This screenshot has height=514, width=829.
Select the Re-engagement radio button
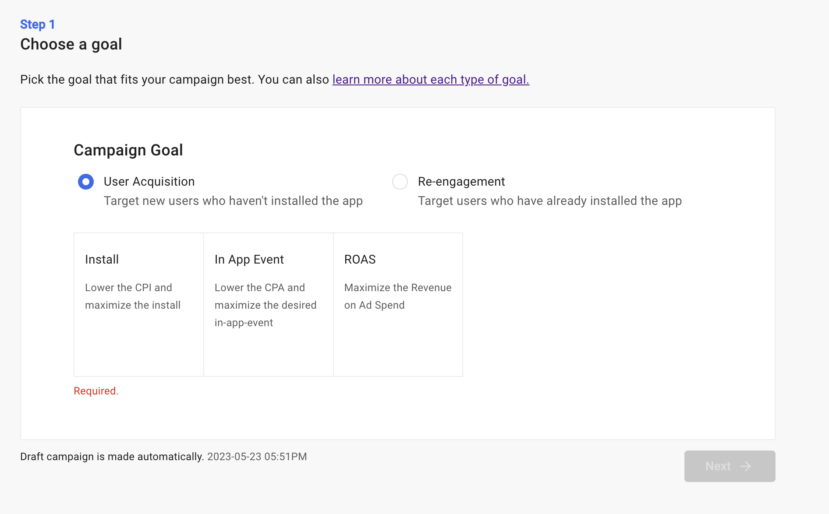(400, 182)
